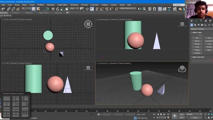Choose the Unlink Selection tool
This screenshot has height=120, width=213.
pyautogui.click(x=13, y=9)
